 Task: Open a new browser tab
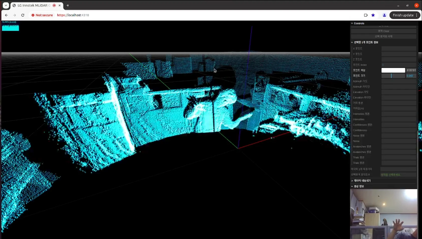click(68, 5)
